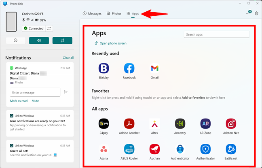Image resolution: width=262 pixels, height=168 pixels.
Task: Open the ASUS Router app
Action: (x=129, y=149)
